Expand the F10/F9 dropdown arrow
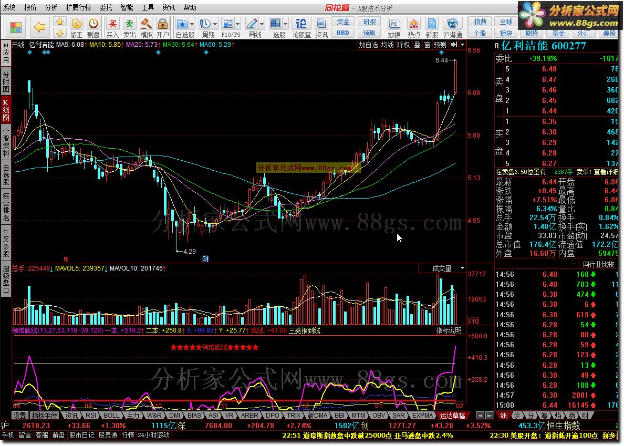This screenshot has height=446, width=624. pyautogui.click(x=238, y=24)
